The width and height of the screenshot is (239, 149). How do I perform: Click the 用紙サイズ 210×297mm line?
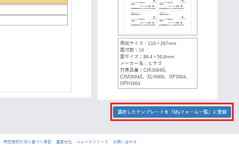(148, 43)
